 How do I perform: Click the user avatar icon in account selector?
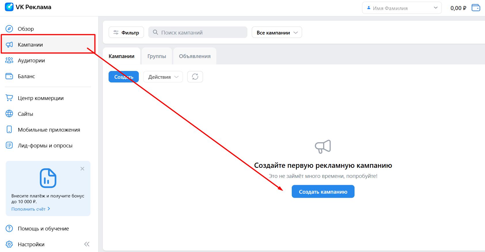point(369,8)
